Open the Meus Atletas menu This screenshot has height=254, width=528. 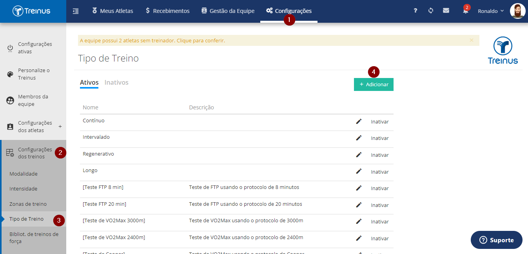pos(112,11)
